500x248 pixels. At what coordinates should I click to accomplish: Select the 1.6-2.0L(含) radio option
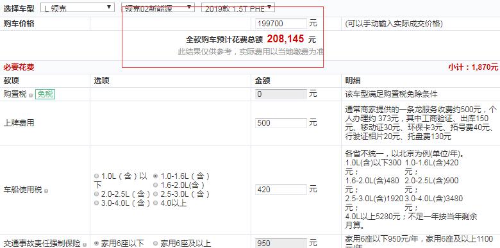pos(155,185)
